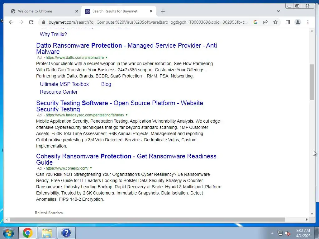
Task: Click the network status tray icon
Action: 280,233
